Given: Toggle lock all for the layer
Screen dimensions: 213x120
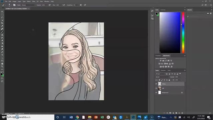Looking at the screenshot, I should pos(169,80).
